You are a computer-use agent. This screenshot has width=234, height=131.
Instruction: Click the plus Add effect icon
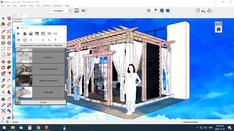[x=31, y=40]
